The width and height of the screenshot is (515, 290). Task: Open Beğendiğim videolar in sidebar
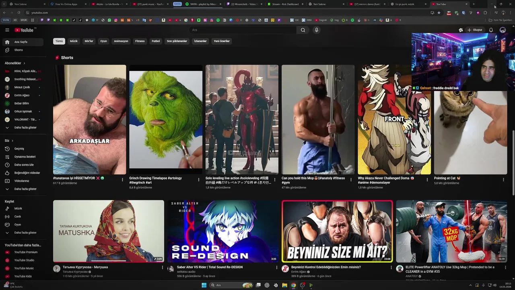23,173
